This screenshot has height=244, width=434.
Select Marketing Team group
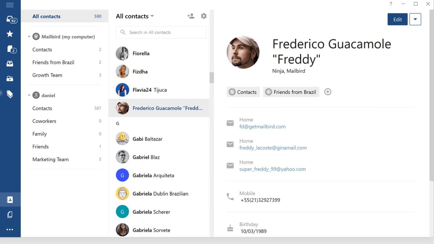50,159
